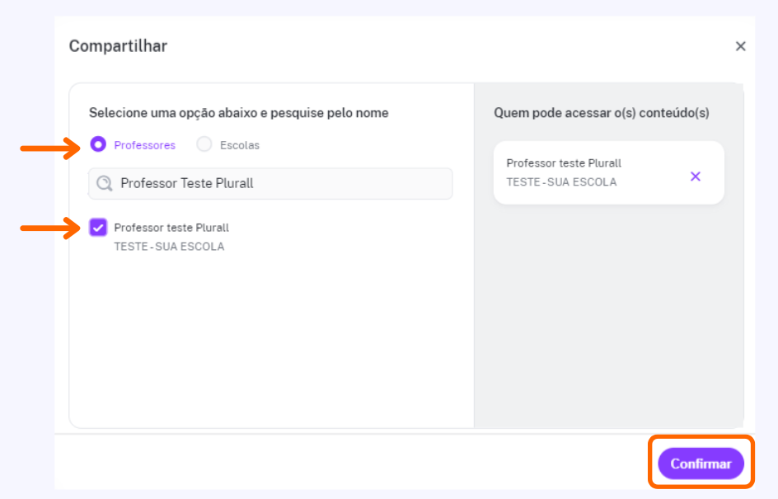Click empty gray area of access panel

[x=608, y=318]
